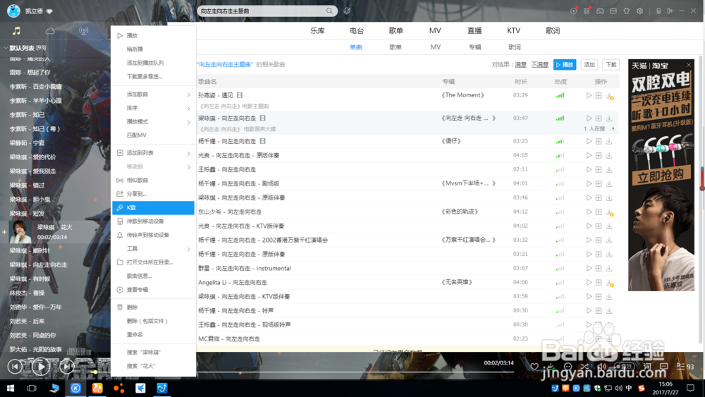Open the apps grid icon in title bar

(587, 11)
